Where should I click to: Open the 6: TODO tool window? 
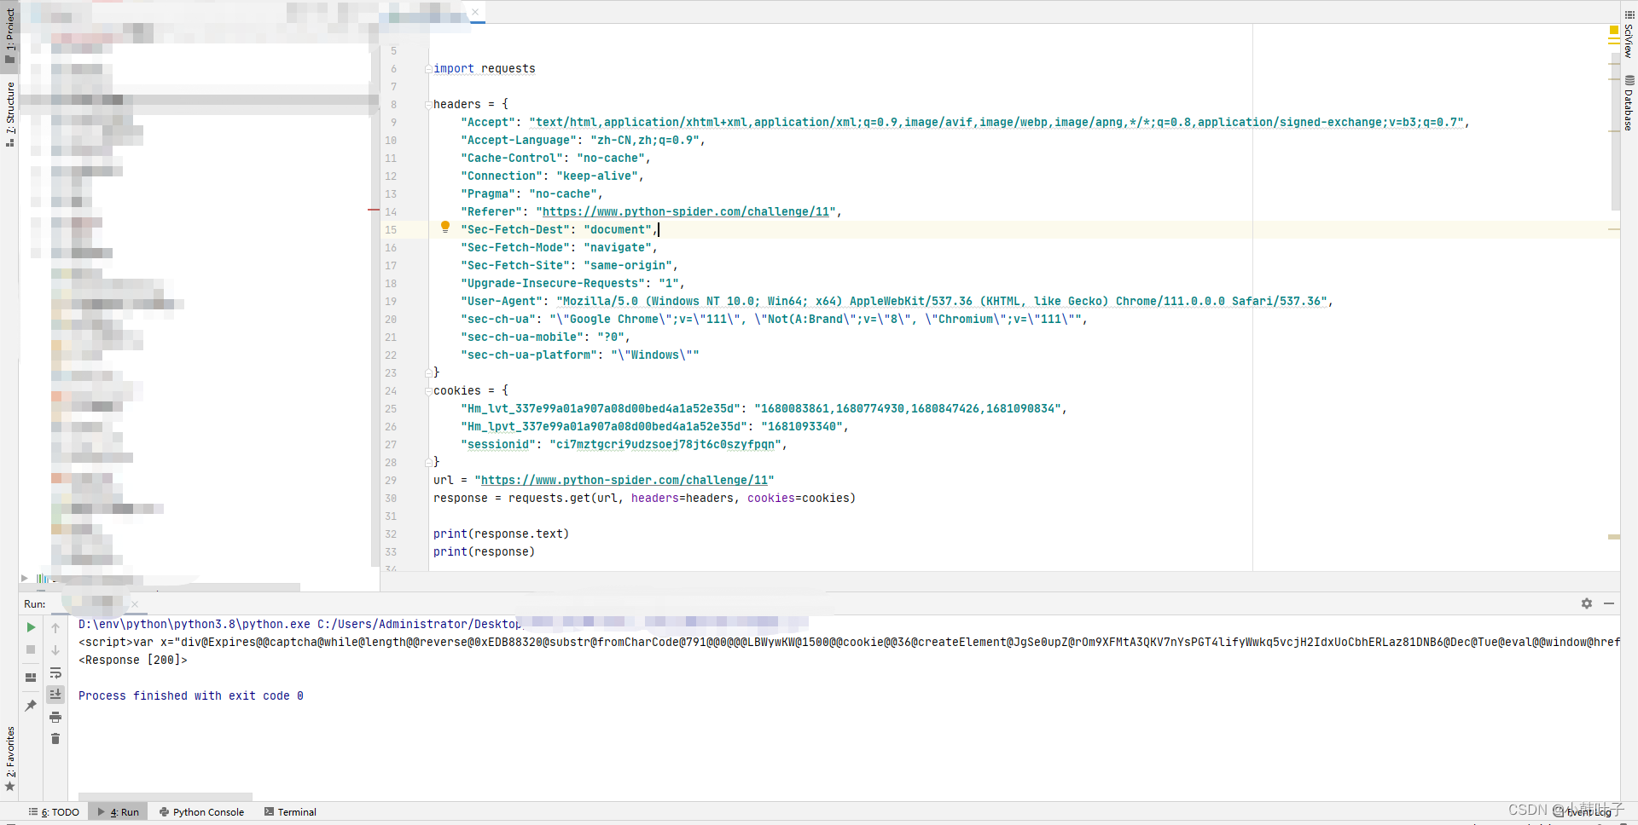pos(54,812)
